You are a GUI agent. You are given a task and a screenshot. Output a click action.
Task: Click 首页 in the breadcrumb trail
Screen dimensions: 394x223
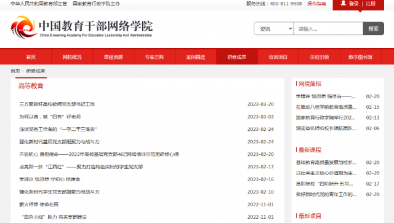pos(15,71)
